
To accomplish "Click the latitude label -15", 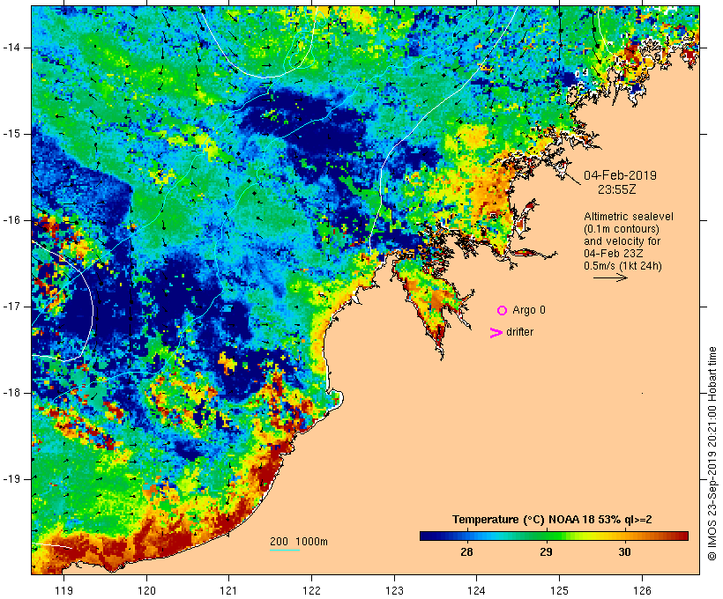I will coord(11,134).
